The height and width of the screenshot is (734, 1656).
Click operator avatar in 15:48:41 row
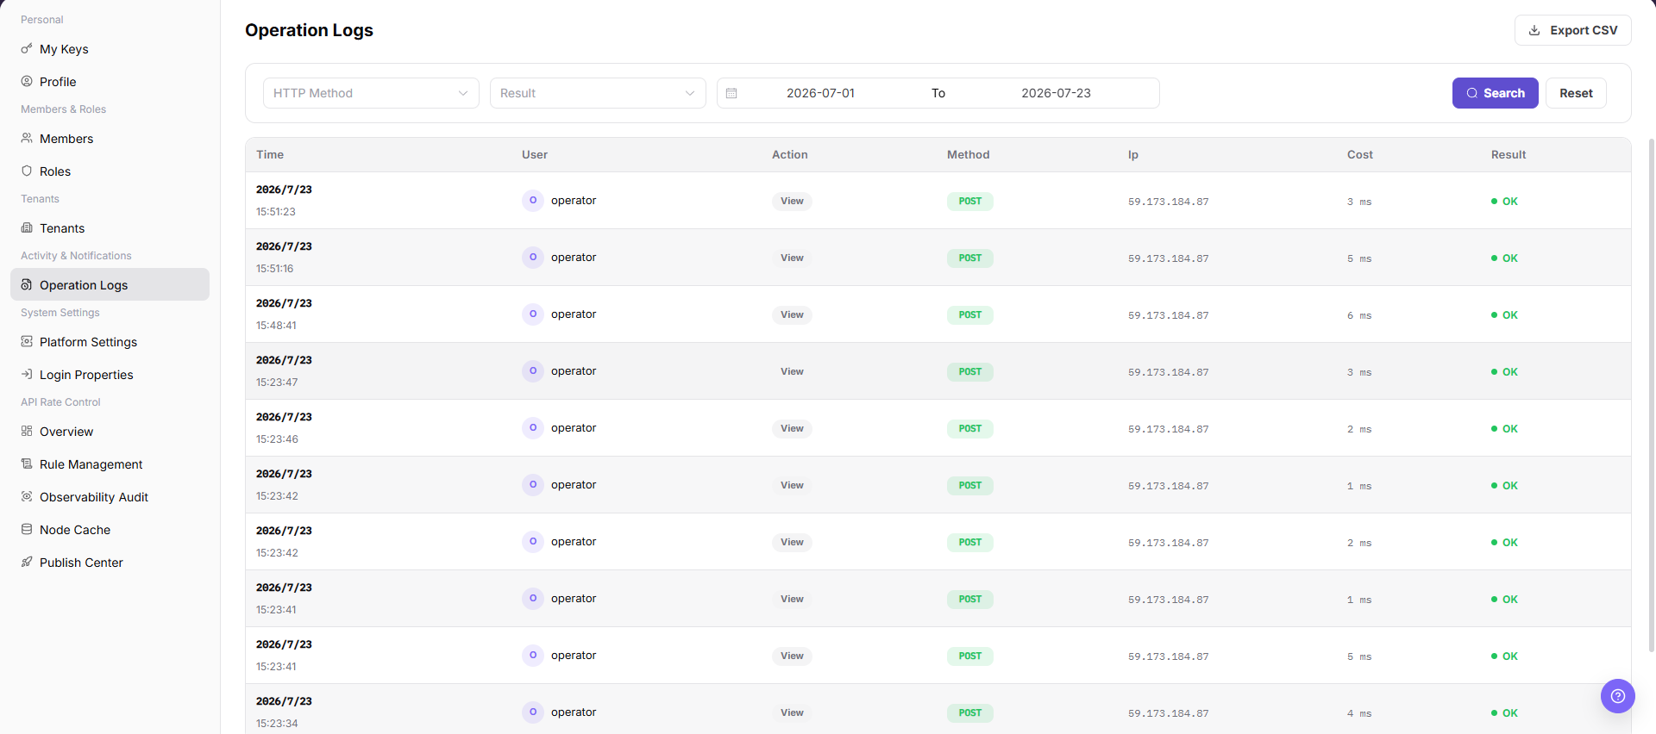[x=533, y=314]
